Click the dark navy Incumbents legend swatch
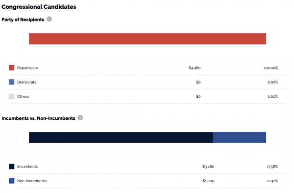The image size is (294, 193). (x=12, y=167)
